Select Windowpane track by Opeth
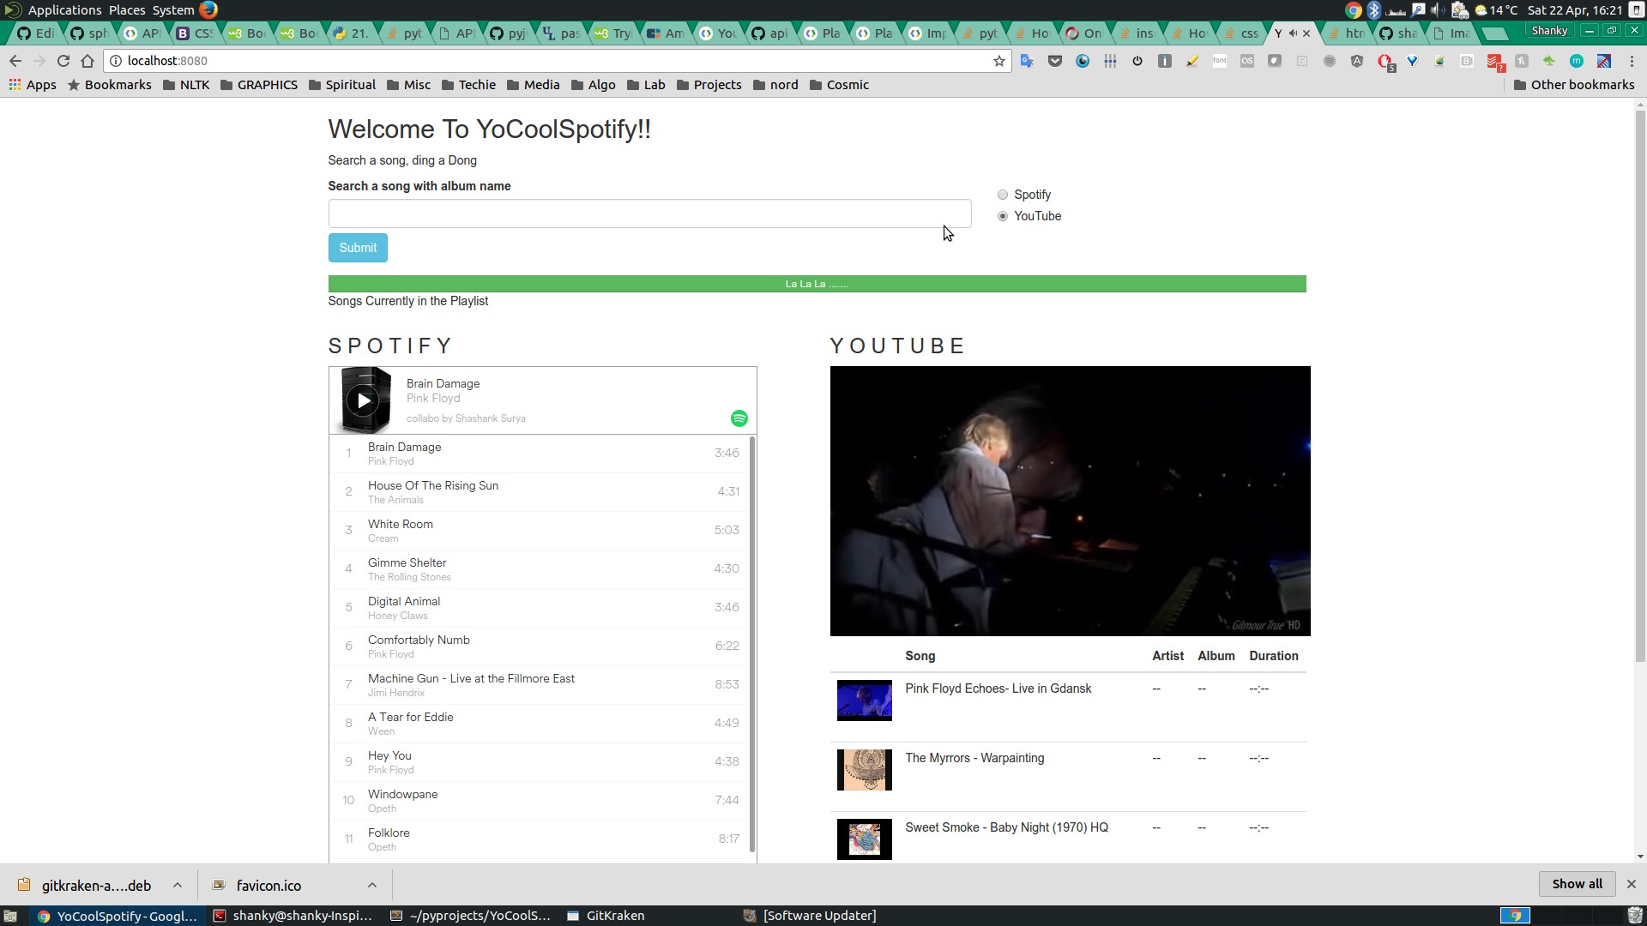The width and height of the screenshot is (1647, 926). [540, 801]
